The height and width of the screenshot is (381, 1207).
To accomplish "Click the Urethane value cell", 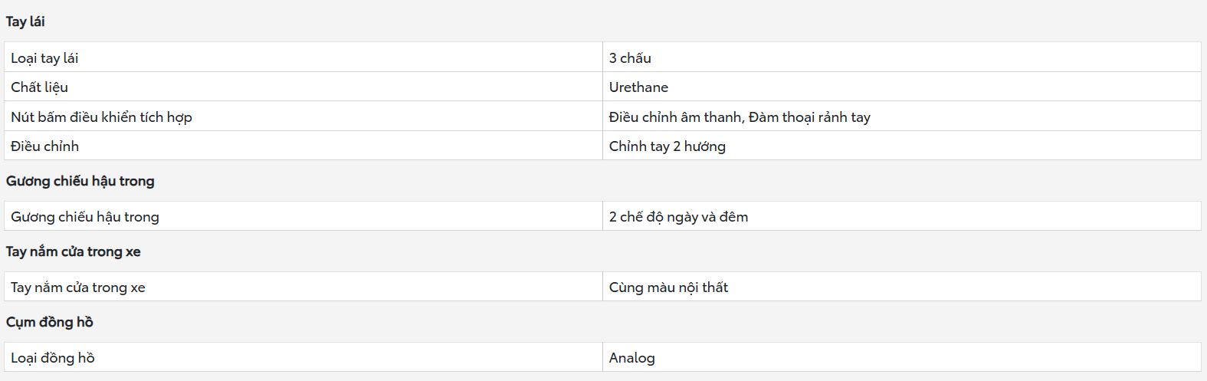I will coord(902,87).
